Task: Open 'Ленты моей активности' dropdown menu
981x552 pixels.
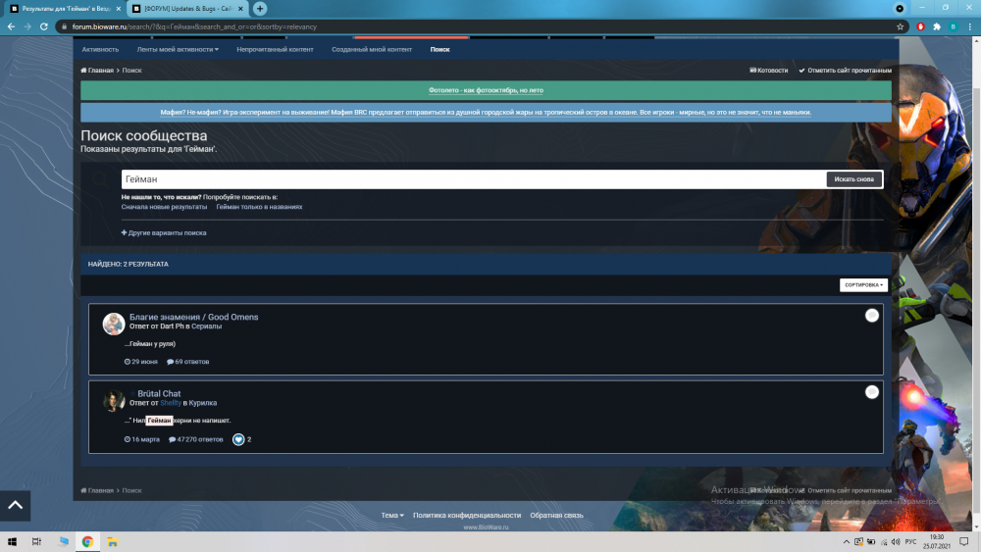Action: click(x=178, y=49)
